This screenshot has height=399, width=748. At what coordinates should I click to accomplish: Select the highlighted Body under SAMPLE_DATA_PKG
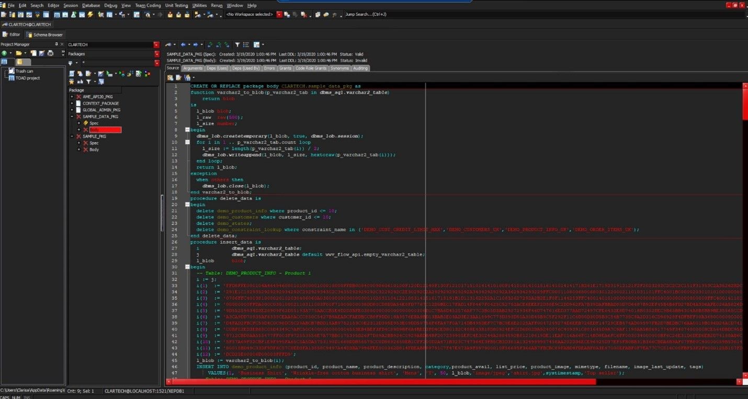[105, 130]
